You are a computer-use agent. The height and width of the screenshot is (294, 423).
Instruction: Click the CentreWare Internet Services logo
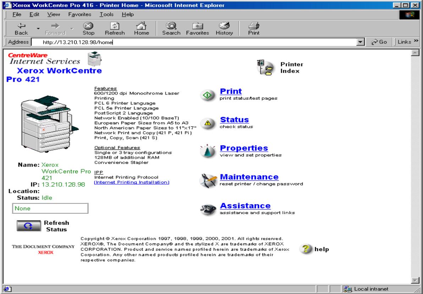coord(44,59)
